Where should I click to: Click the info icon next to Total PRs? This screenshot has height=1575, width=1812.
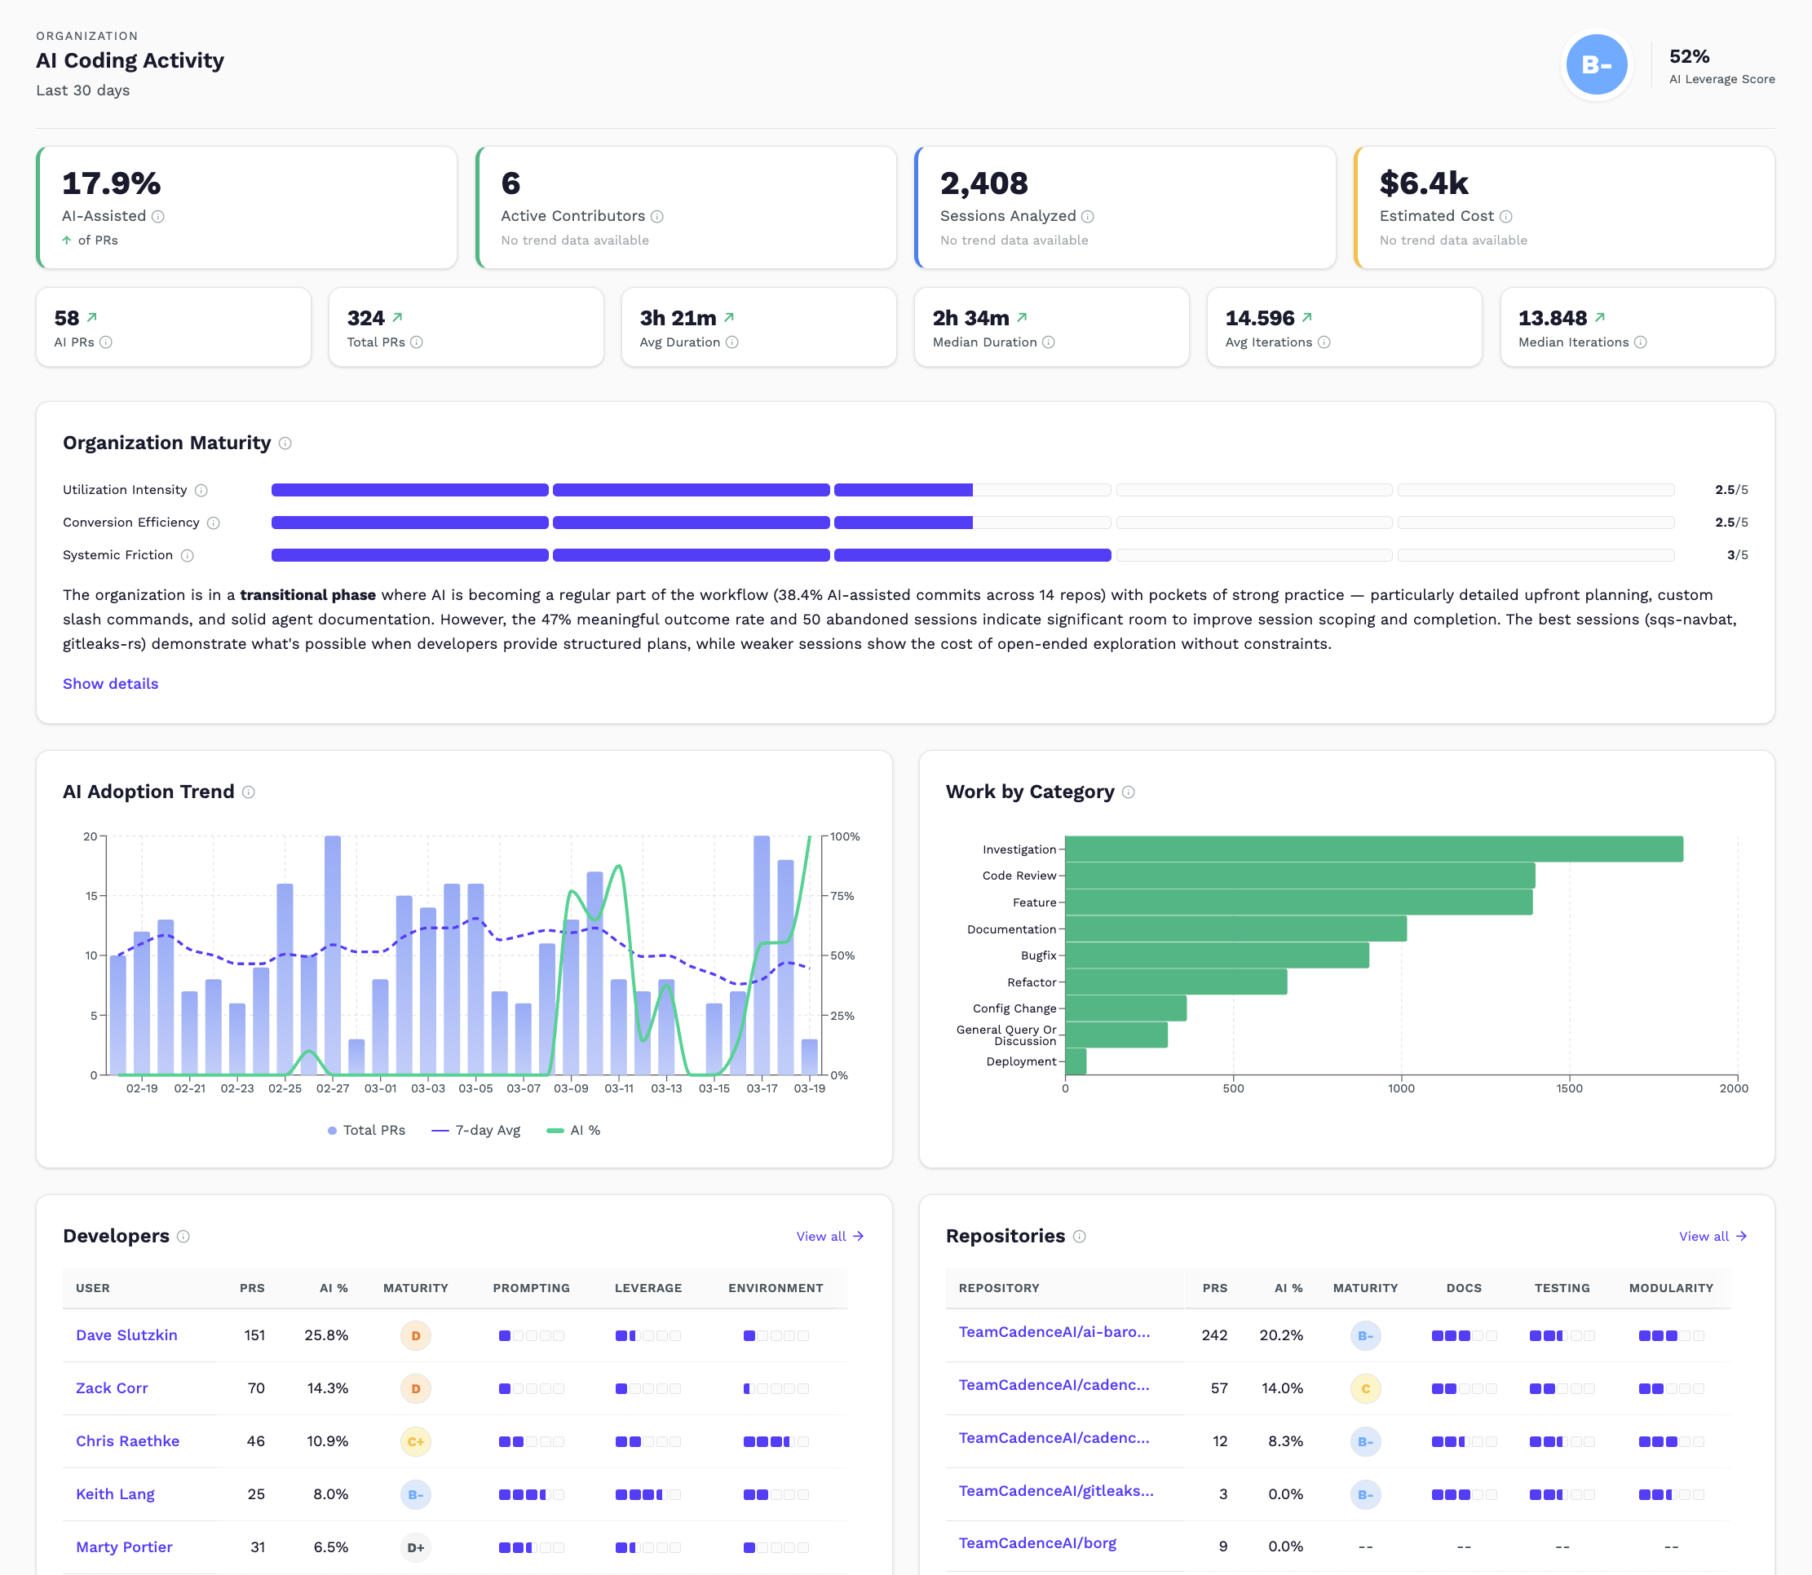coord(417,342)
